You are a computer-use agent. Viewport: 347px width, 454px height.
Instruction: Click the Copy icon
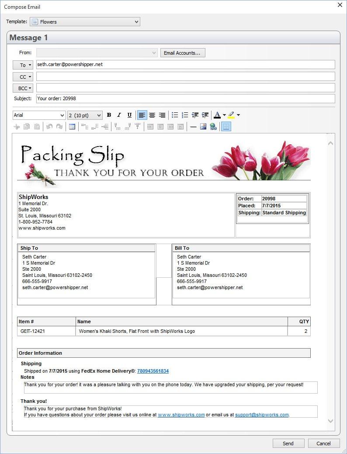27,126
